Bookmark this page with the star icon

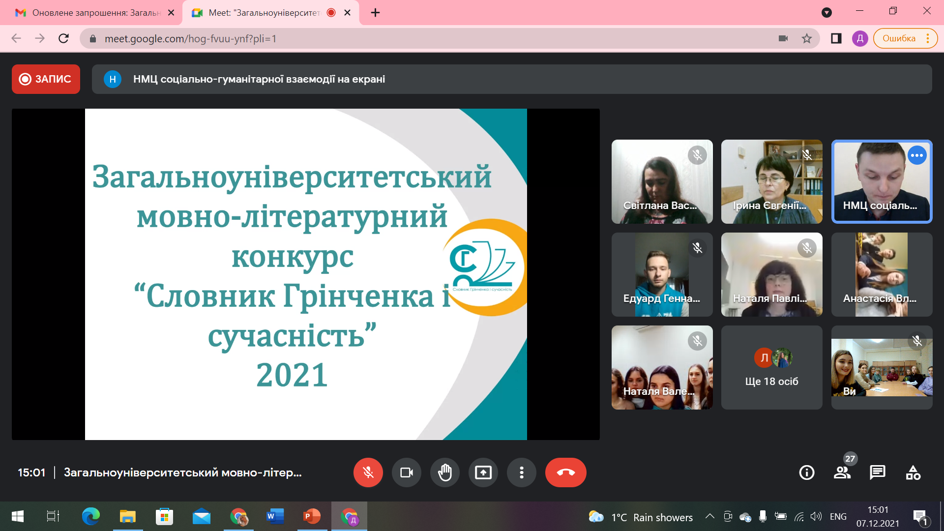(x=807, y=38)
